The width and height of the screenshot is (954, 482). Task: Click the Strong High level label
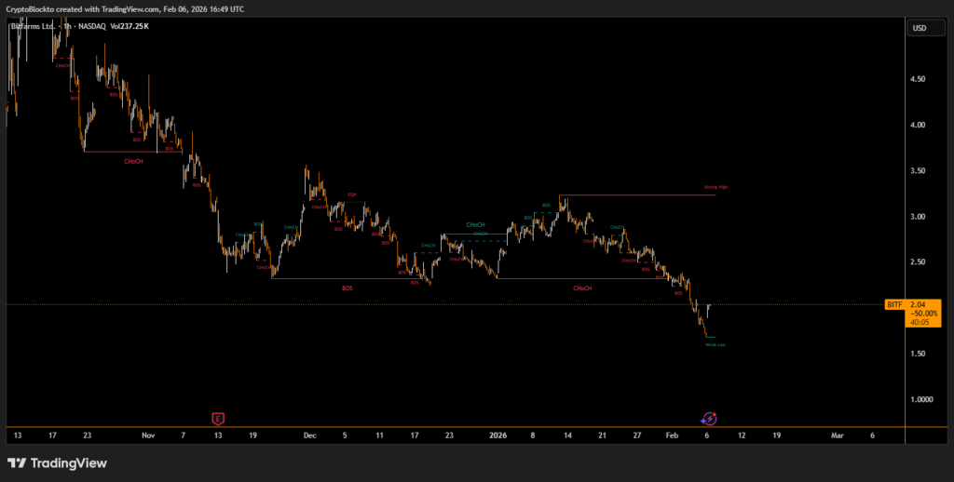[716, 187]
